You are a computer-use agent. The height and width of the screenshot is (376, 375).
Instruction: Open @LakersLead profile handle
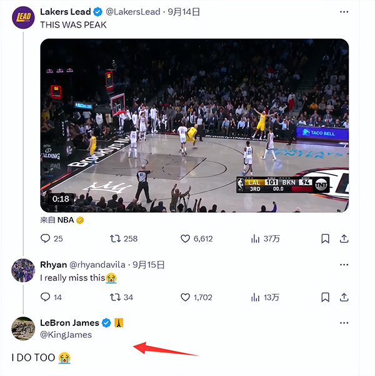coord(133,12)
